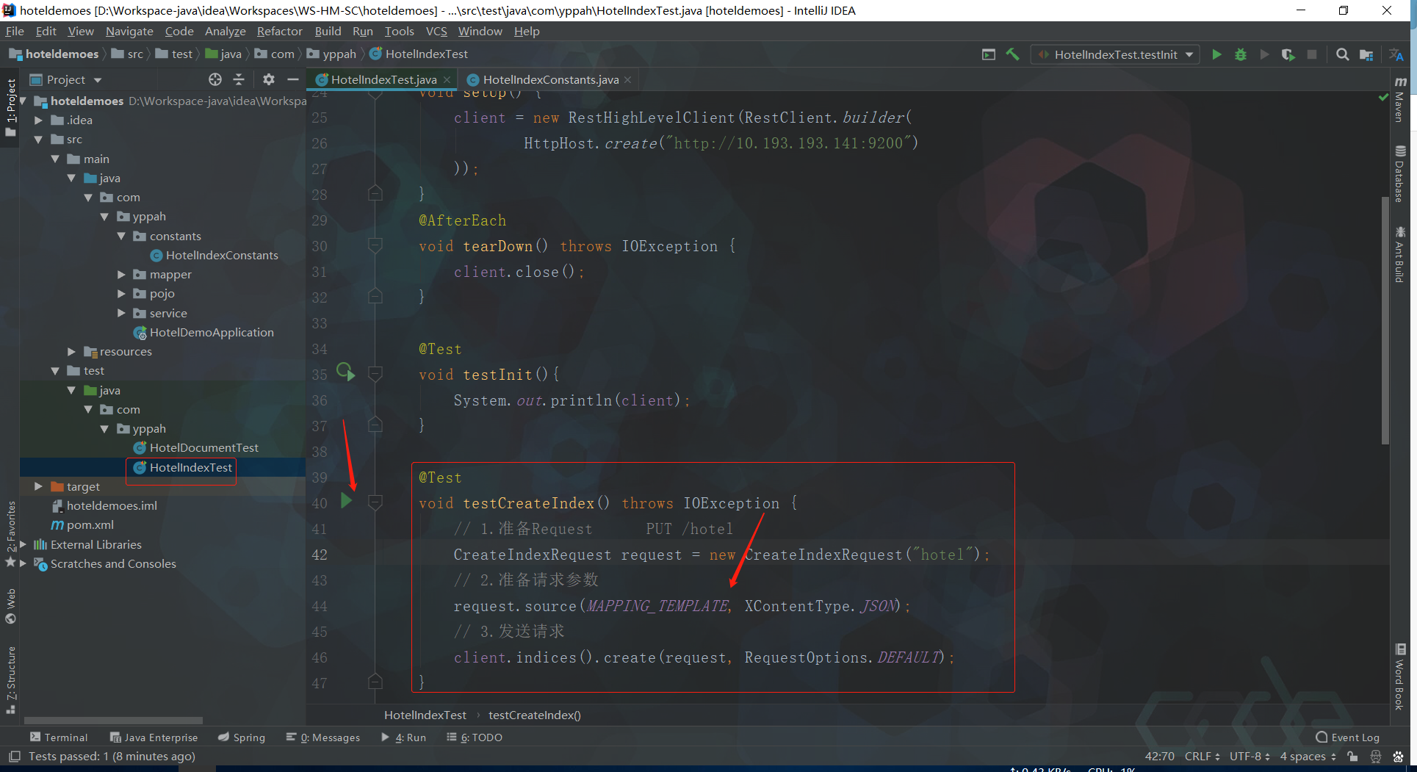Image resolution: width=1417 pixels, height=772 pixels.
Task: Click the testInit gutter rerun icon
Action: (346, 372)
